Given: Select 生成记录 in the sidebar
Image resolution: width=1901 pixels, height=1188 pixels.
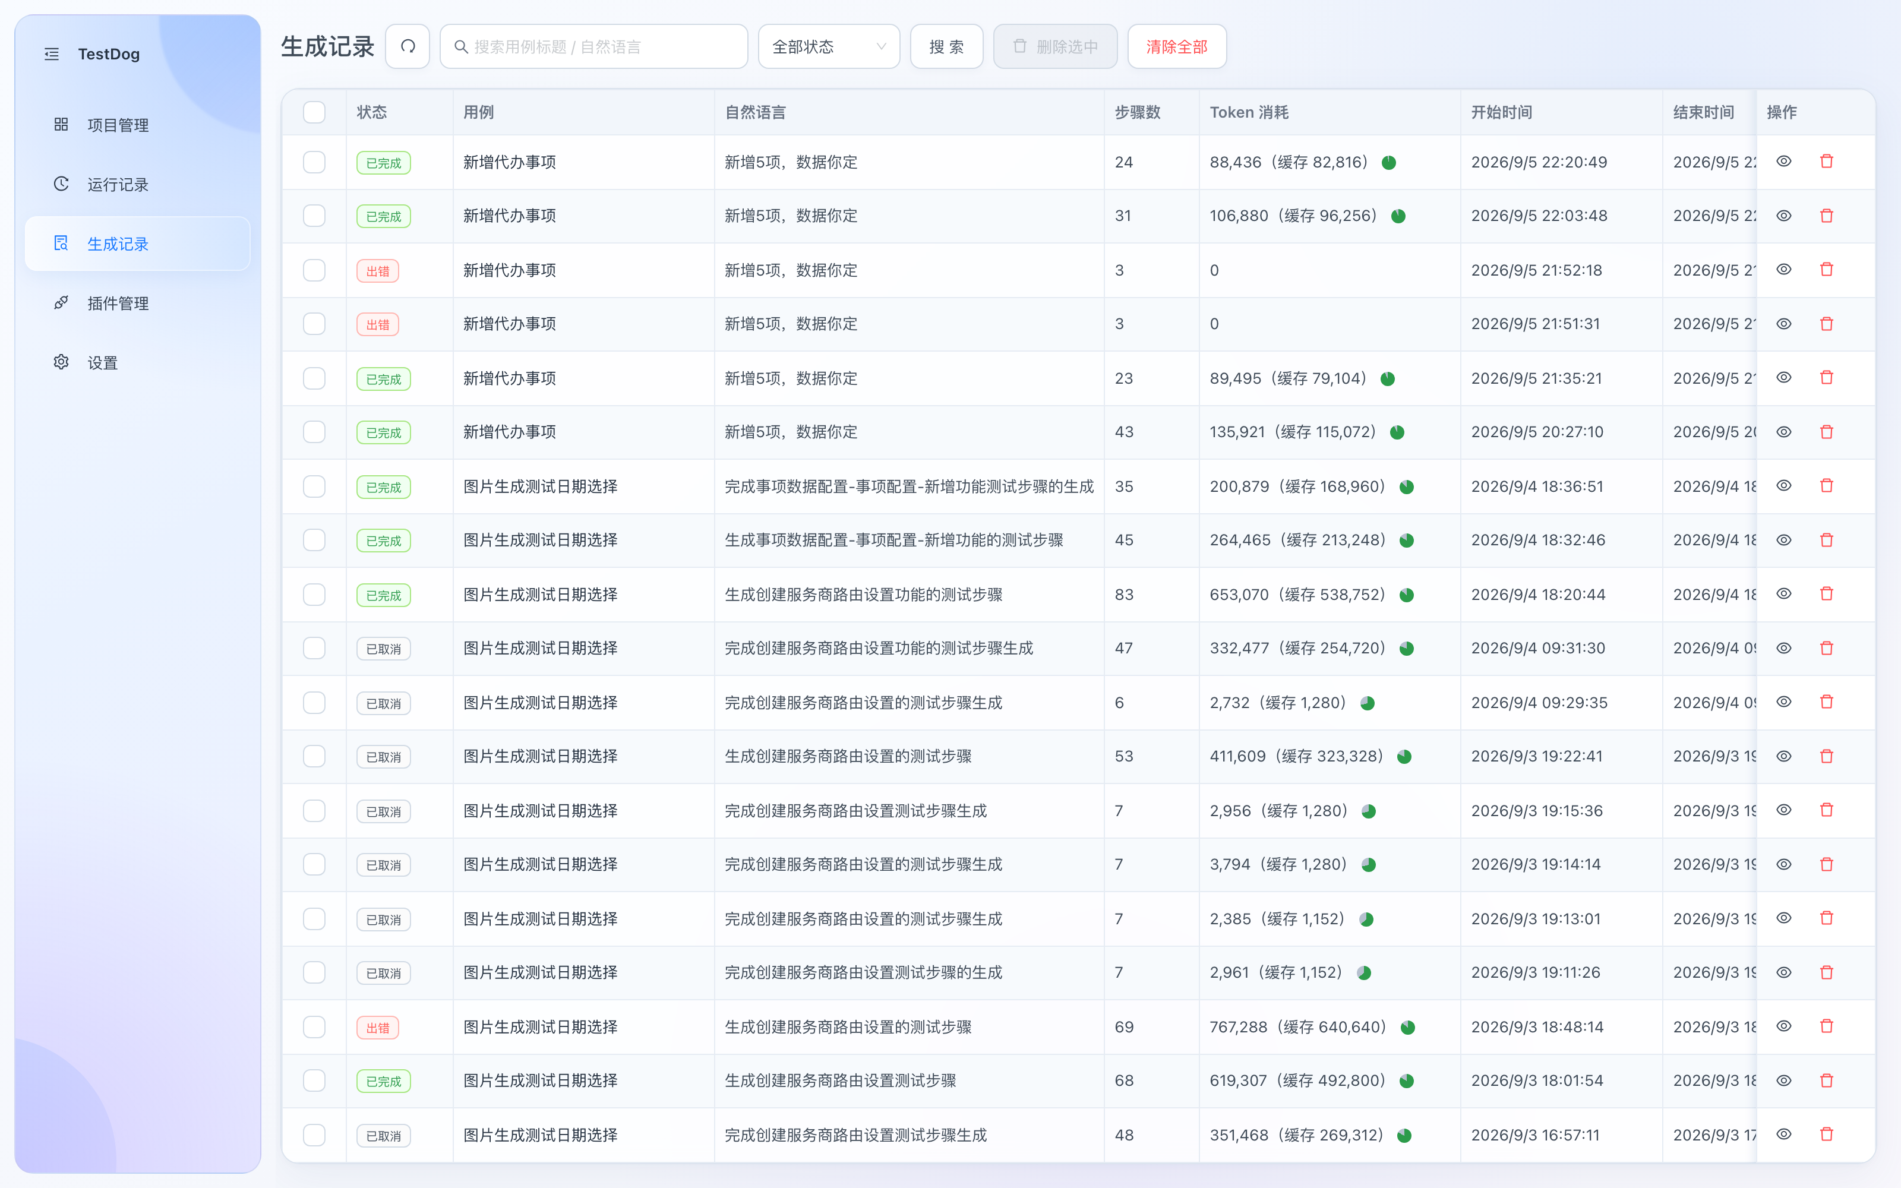Looking at the screenshot, I should [137, 244].
